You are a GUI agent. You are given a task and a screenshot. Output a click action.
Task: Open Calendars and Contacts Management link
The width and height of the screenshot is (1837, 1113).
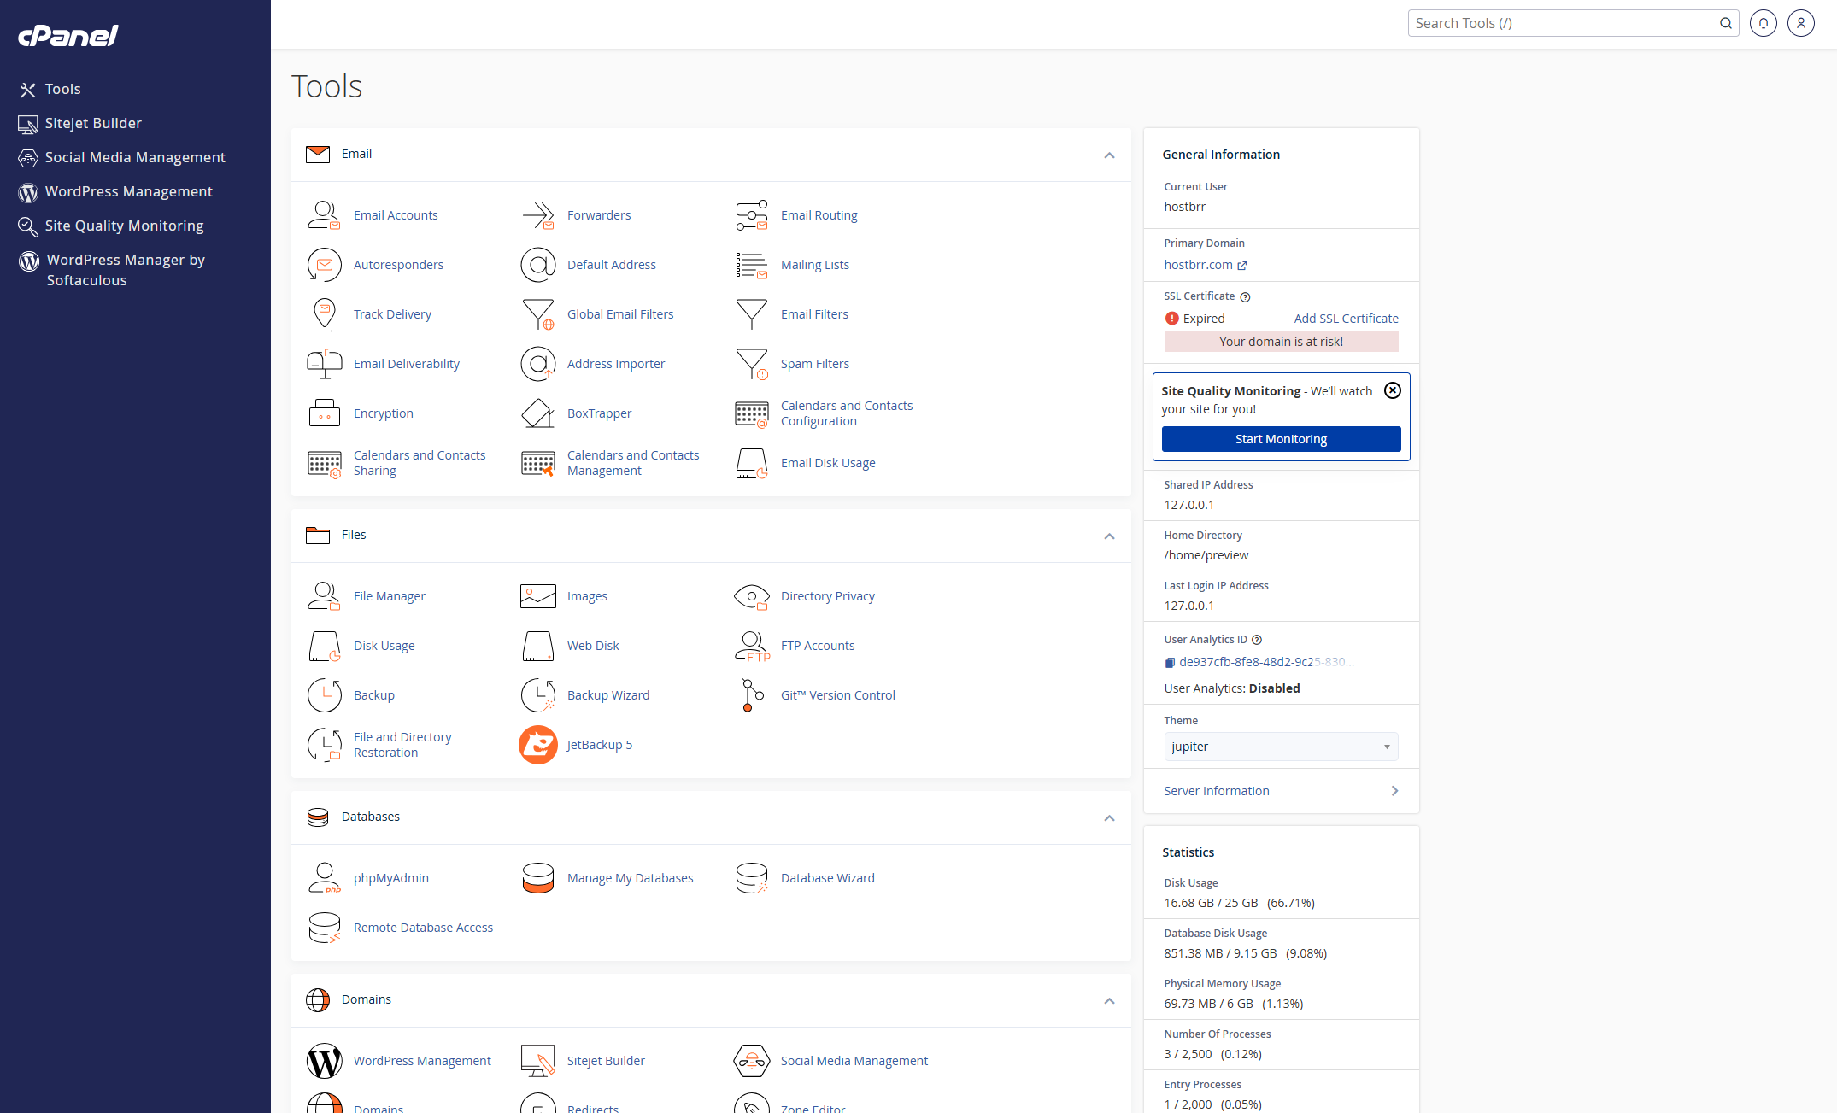point(633,463)
